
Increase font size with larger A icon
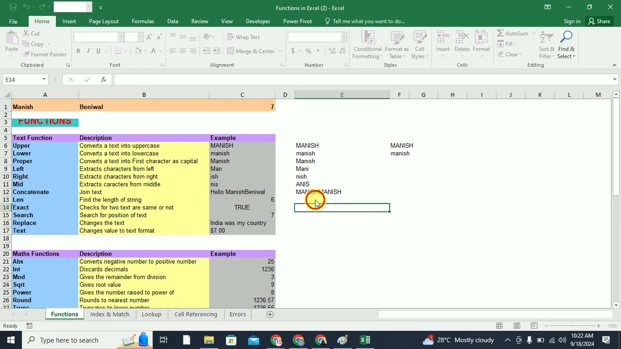[149, 37]
